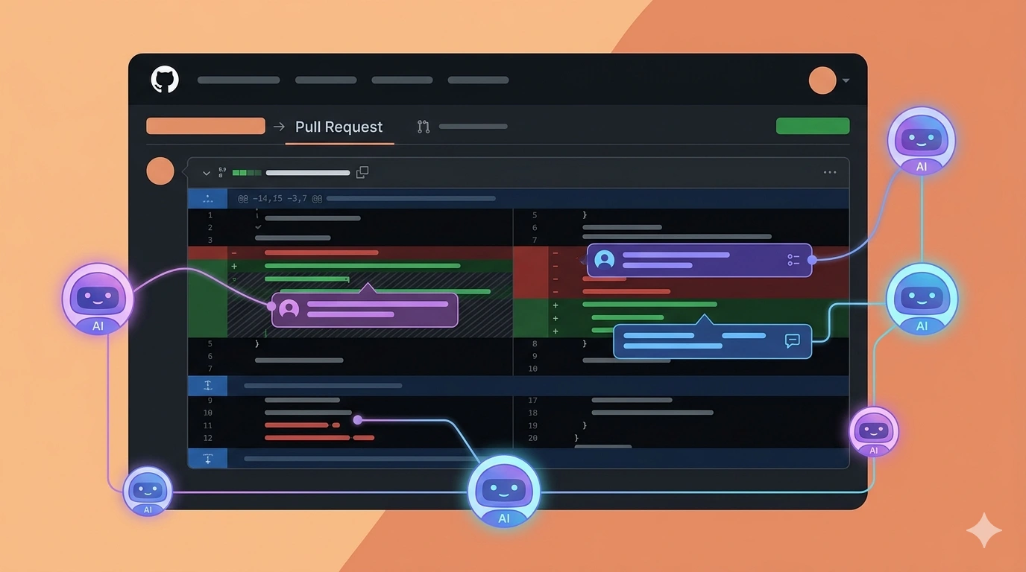The height and width of the screenshot is (572, 1026).
Task: Select the small AI bot at bottom left
Action: (147, 490)
